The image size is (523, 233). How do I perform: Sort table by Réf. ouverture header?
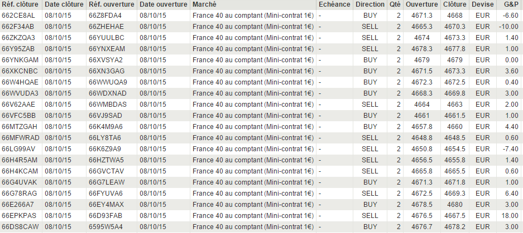click(111, 4)
